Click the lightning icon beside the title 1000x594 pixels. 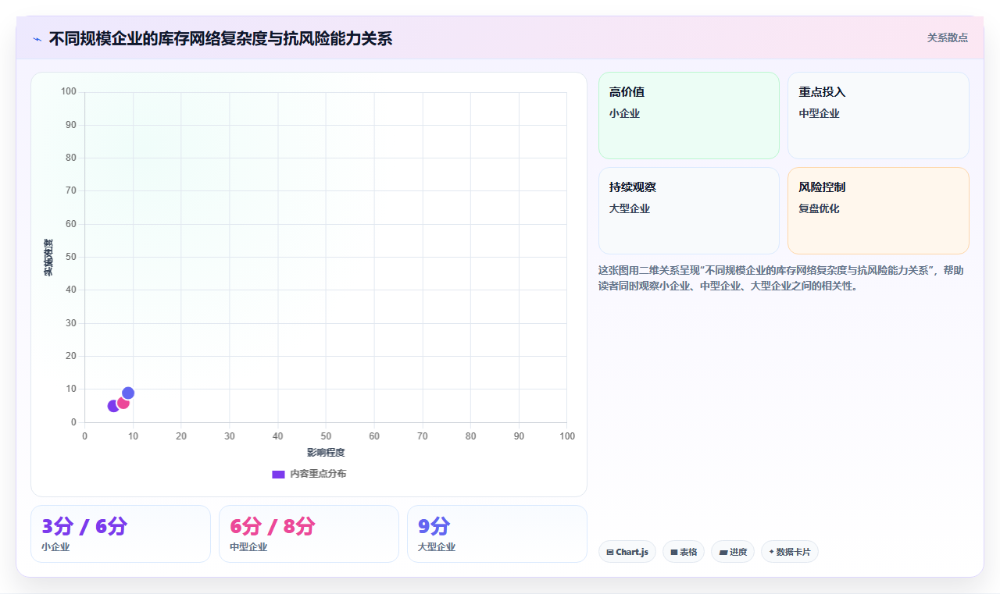[37, 38]
